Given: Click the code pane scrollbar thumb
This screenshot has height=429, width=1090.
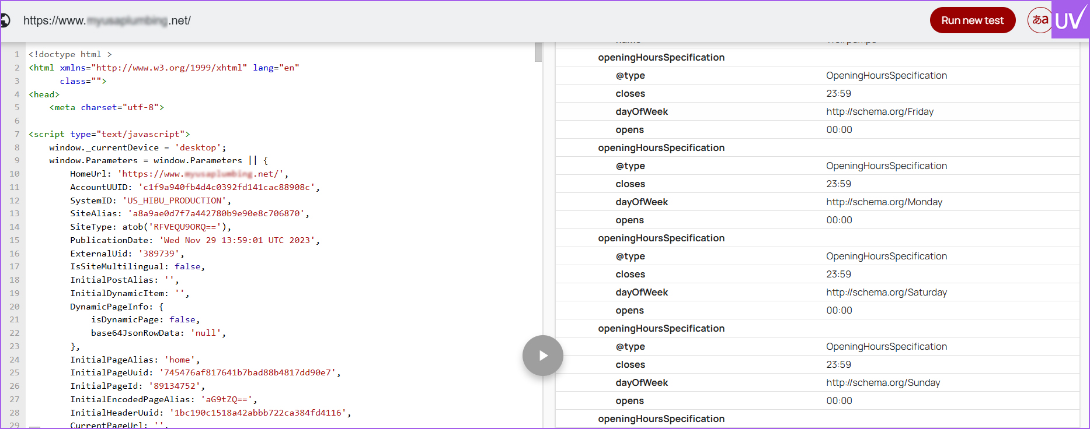Looking at the screenshot, I should pyautogui.click(x=538, y=52).
